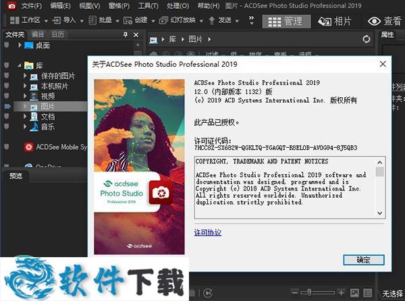
Task: Click the 导入 import icon
Action: click(56, 20)
